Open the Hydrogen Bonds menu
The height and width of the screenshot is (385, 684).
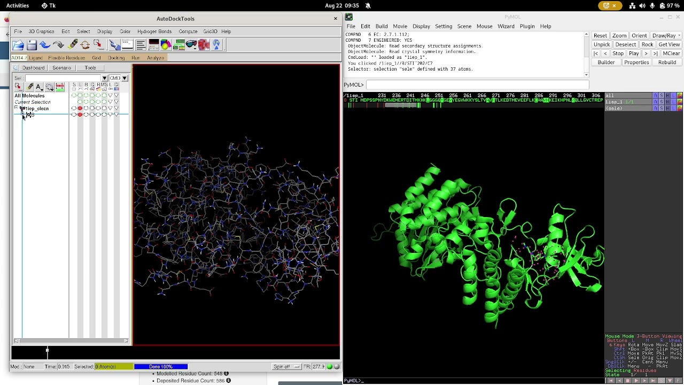pos(154,32)
